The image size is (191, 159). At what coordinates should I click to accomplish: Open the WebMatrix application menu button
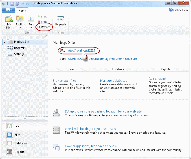pyautogui.click(x=9, y=10)
